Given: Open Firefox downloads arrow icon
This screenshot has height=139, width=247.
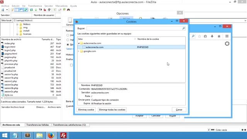Looking at the screenshot, I should (212, 36).
